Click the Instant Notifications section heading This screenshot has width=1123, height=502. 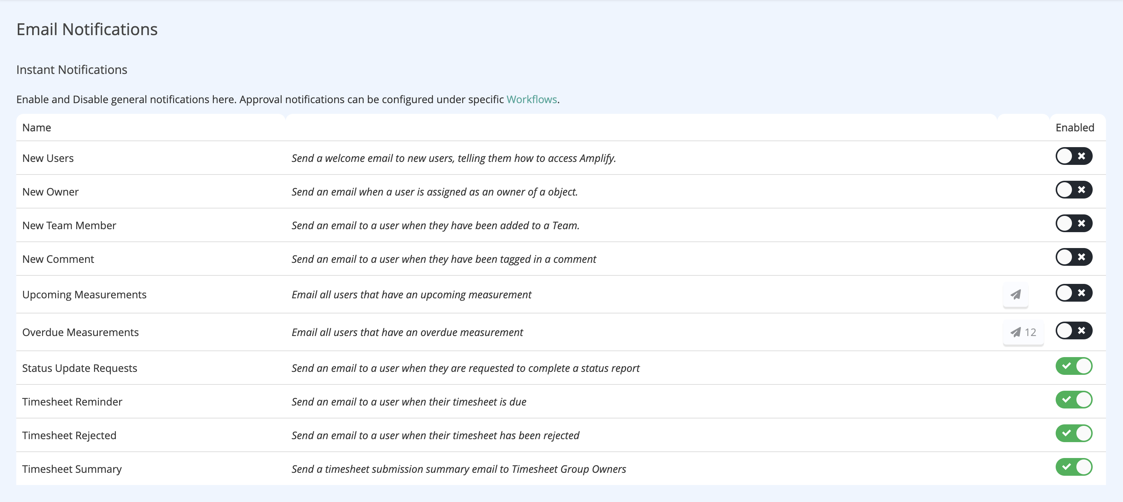tap(71, 70)
